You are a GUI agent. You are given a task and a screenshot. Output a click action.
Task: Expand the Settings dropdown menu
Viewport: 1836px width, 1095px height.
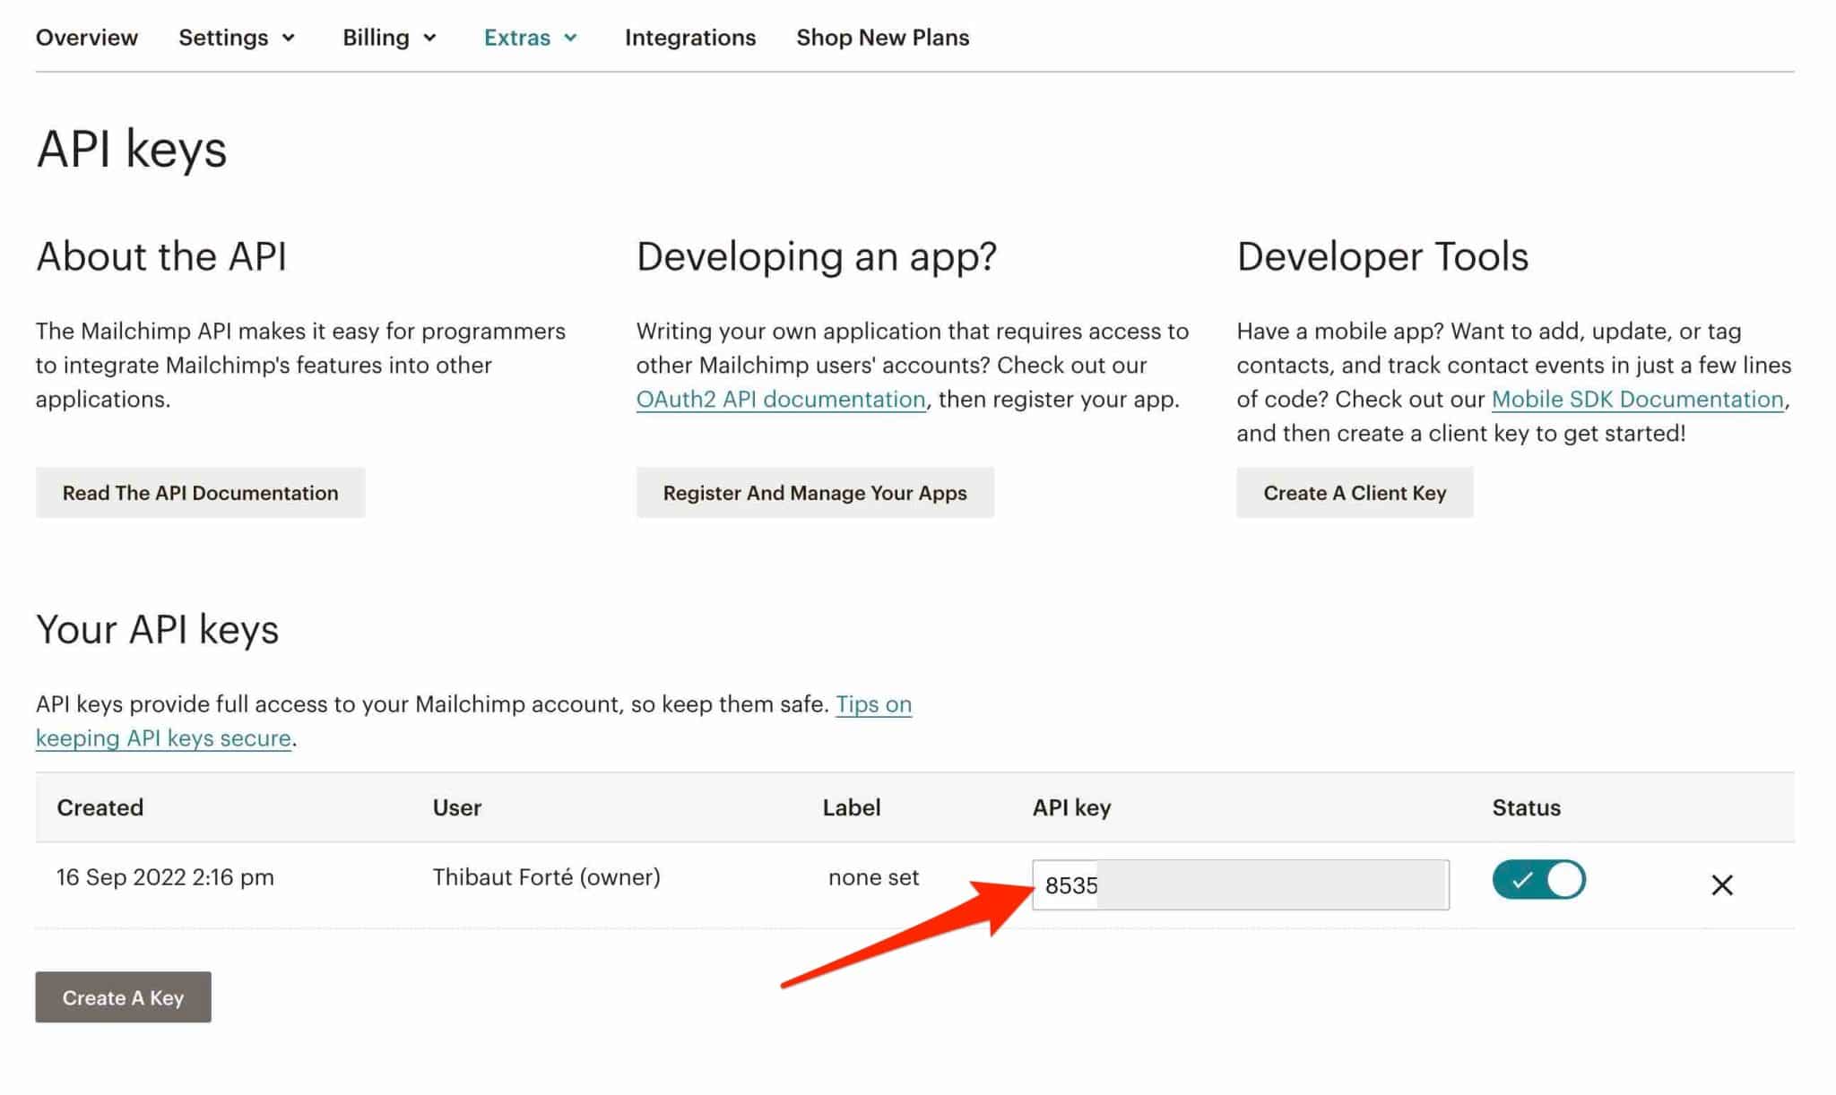pyautogui.click(x=237, y=38)
